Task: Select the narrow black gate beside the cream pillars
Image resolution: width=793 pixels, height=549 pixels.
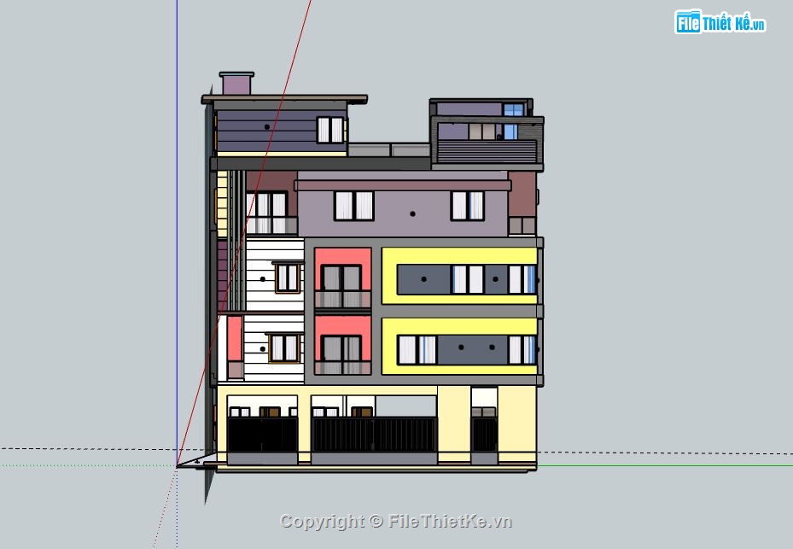Action: 485,434
